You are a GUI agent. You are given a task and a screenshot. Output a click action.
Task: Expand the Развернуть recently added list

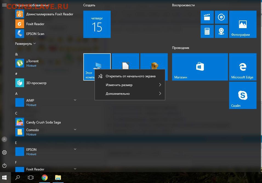click(x=25, y=44)
